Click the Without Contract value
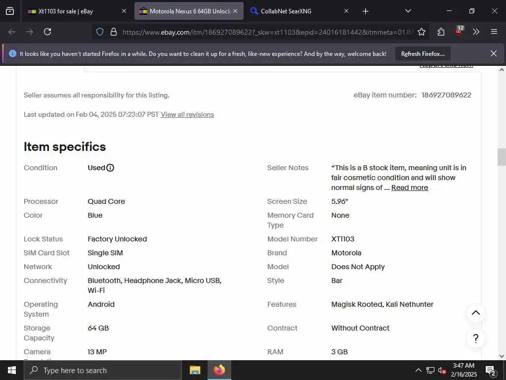This screenshot has width=506, height=380. pyautogui.click(x=360, y=328)
